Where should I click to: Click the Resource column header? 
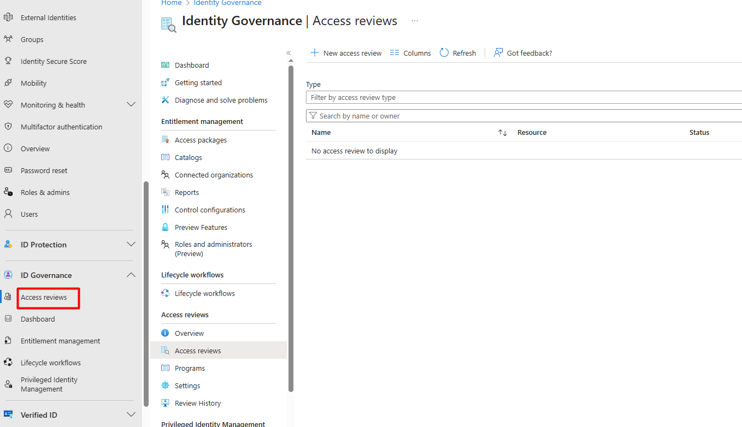(x=532, y=133)
